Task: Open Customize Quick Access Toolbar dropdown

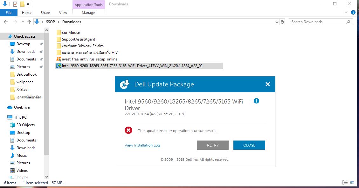Action: point(28,4)
